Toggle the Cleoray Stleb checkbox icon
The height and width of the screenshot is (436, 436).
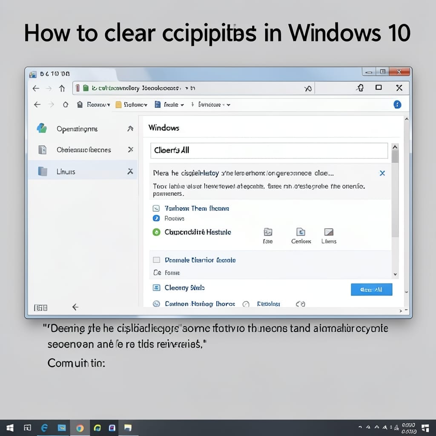point(157,287)
